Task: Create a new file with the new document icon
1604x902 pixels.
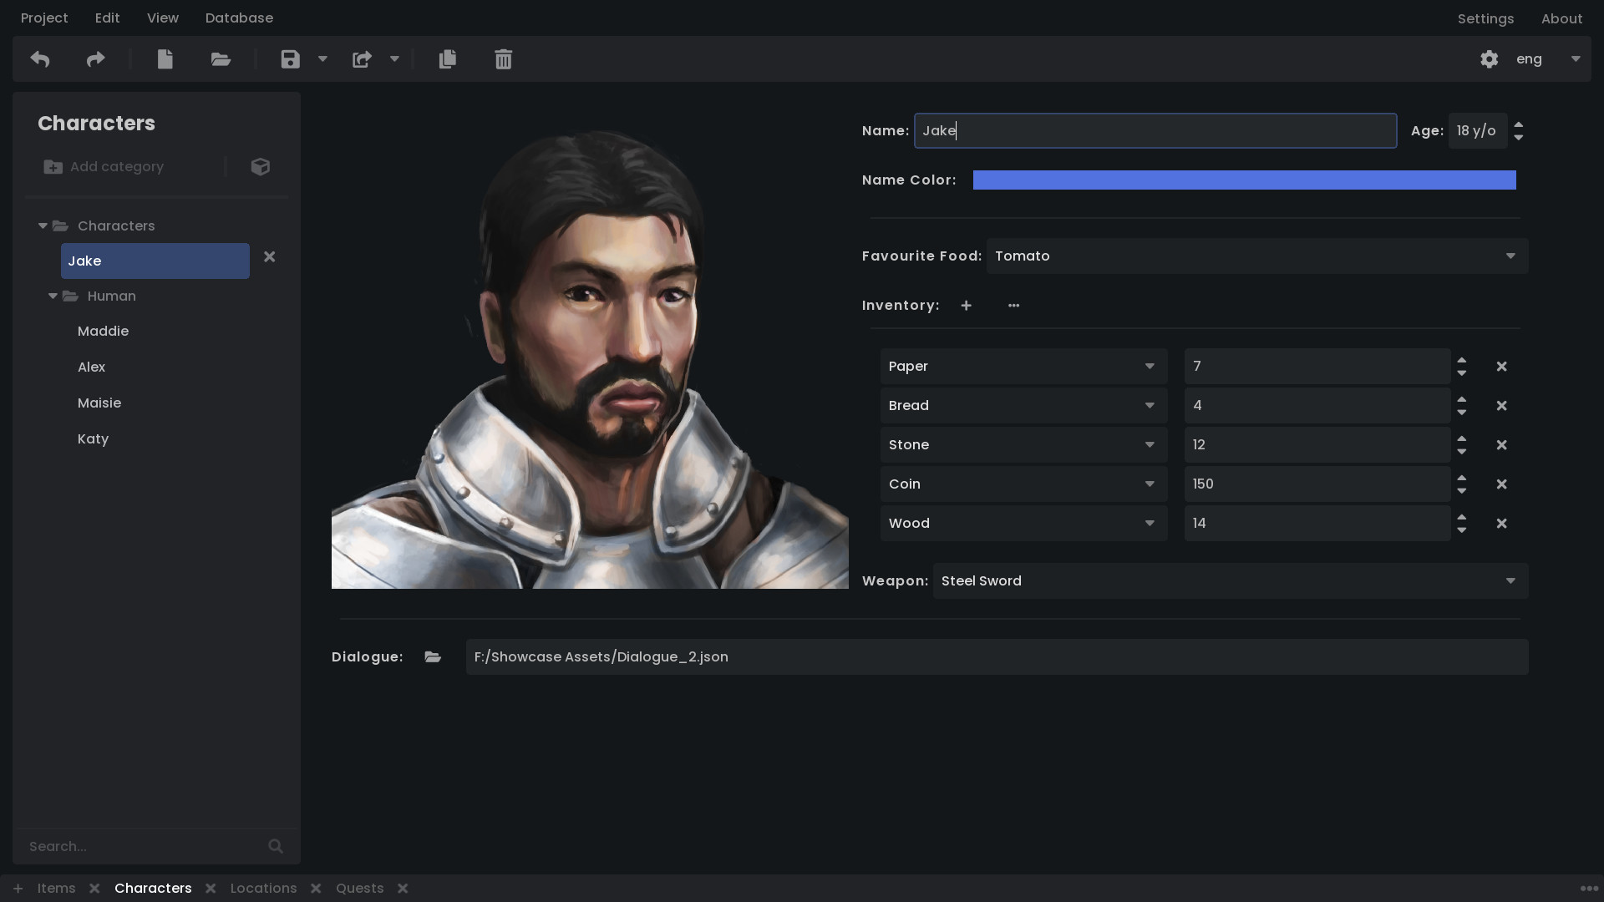Action: [x=165, y=58]
